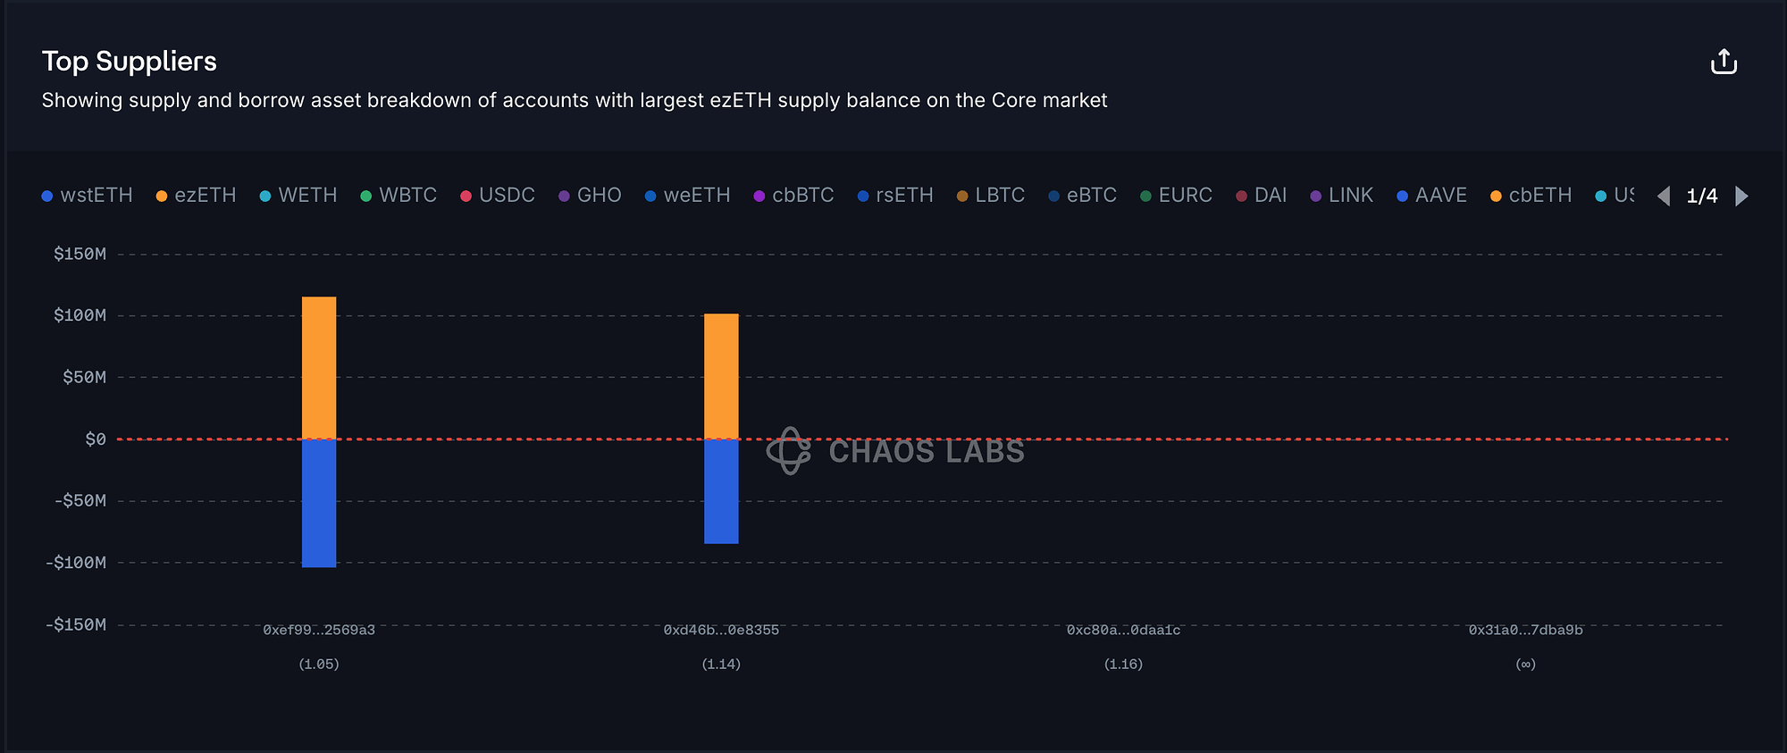Toggle USDC legend entry
Image resolution: width=1787 pixels, height=753 pixels.
click(498, 196)
